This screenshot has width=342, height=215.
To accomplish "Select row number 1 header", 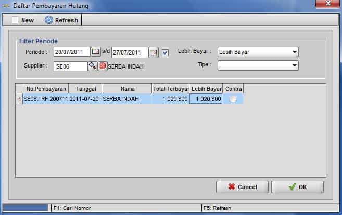I will point(19,99).
